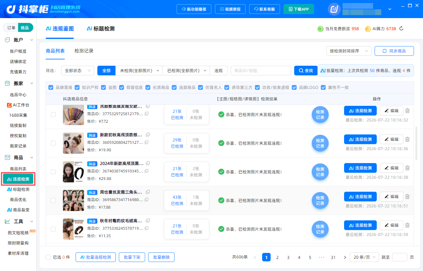Expand the 按检测时间排序 sort dropdown
Image resolution: width=423 pixels, height=271 pixels.
click(349, 51)
